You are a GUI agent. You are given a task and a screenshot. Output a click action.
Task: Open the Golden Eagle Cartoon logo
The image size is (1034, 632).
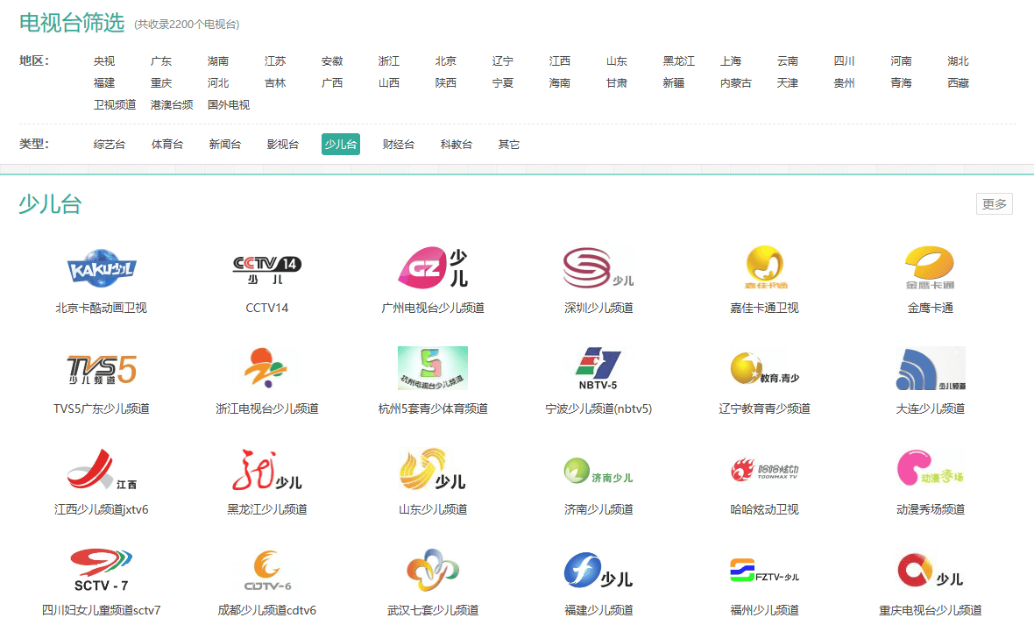coord(931,268)
